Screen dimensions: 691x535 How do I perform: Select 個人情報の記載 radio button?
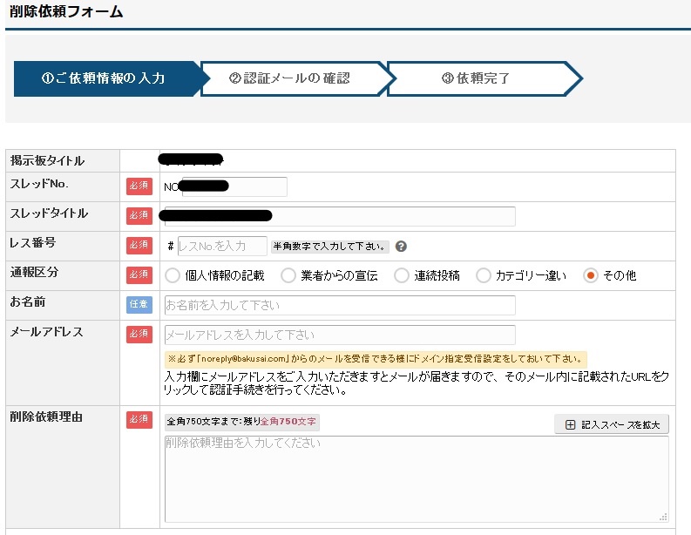pos(173,276)
